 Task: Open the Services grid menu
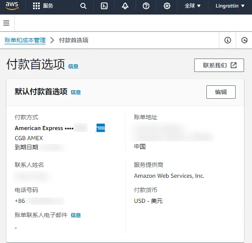[36, 6]
